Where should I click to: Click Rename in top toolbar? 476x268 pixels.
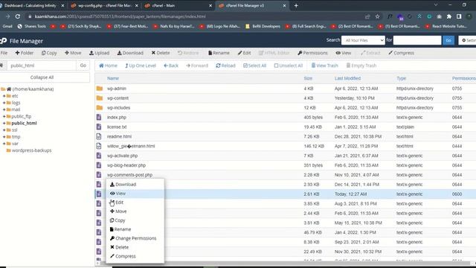(219, 53)
